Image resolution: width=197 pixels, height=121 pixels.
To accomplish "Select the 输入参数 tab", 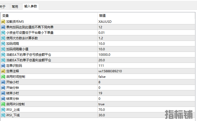I will [31, 6].
